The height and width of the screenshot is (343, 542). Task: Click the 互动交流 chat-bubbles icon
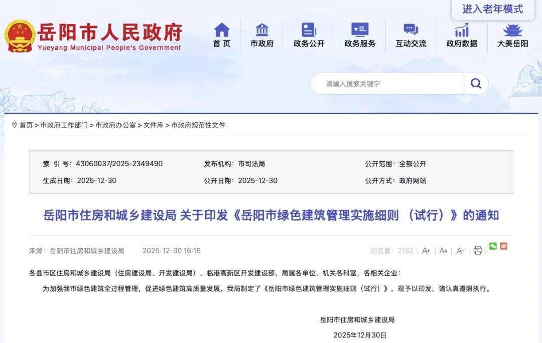point(411,30)
